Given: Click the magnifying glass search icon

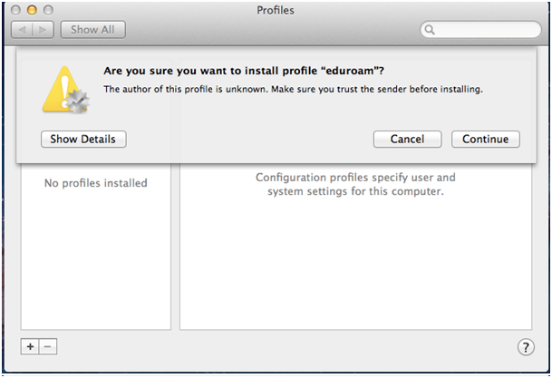Looking at the screenshot, I should coord(430,30).
